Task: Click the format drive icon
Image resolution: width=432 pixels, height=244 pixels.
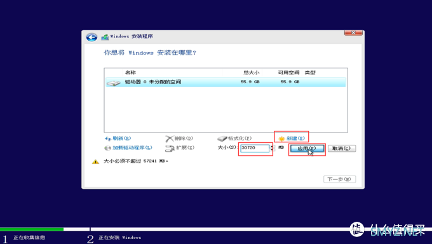Action: coord(222,139)
